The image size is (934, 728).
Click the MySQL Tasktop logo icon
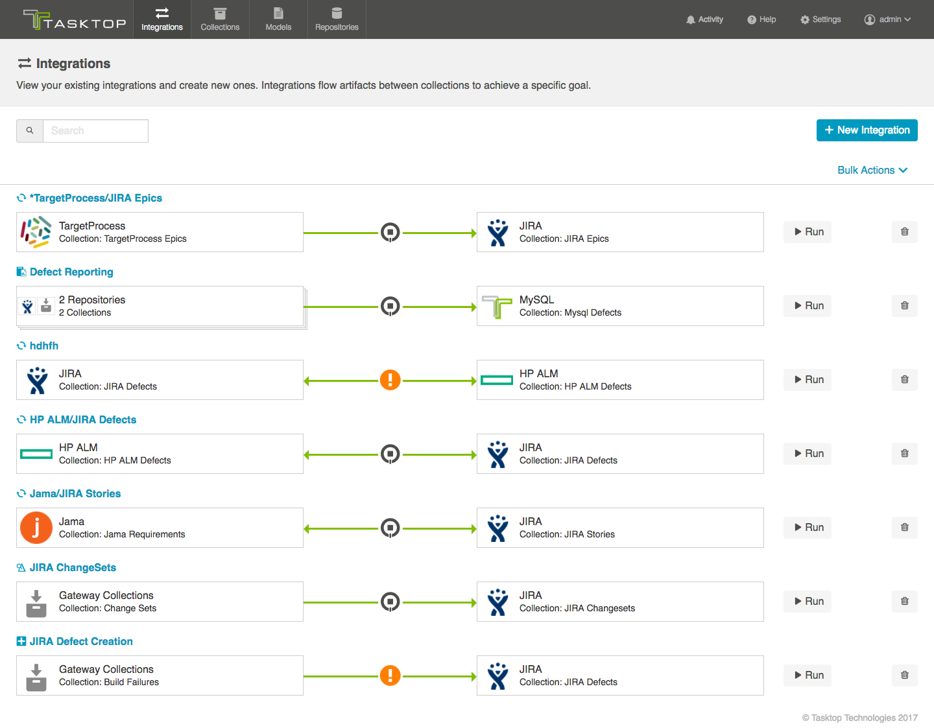(x=497, y=307)
